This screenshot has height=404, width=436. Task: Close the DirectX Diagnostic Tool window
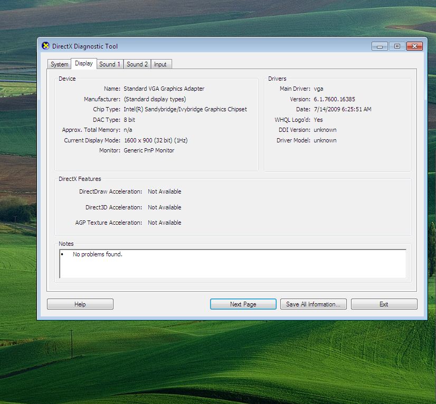[414, 46]
